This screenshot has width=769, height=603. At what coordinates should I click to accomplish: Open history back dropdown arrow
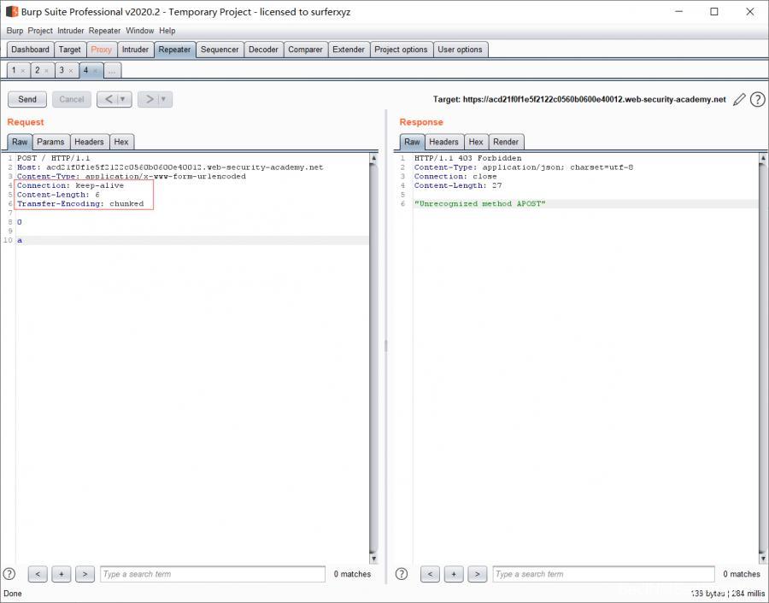click(123, 99)
